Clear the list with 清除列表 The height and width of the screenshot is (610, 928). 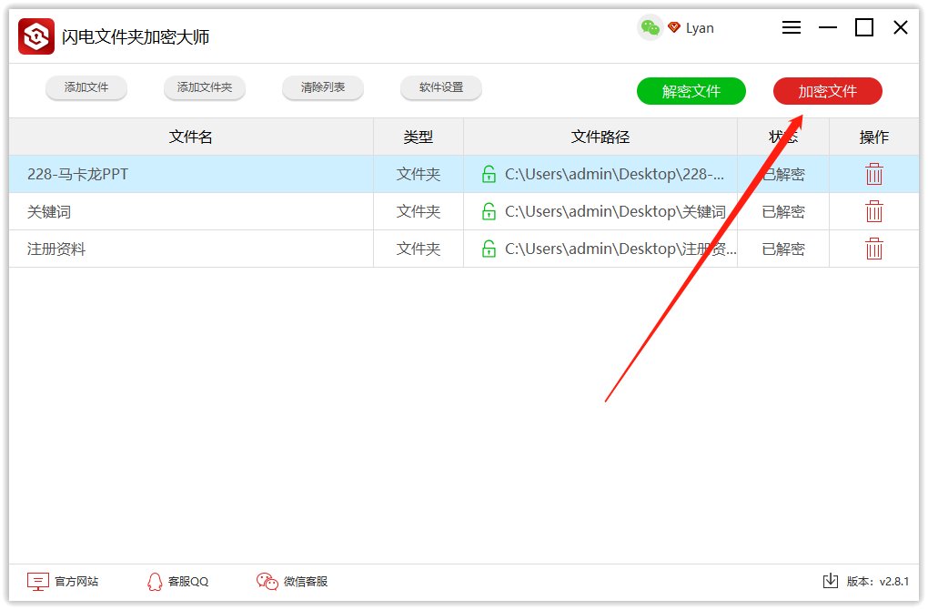(x=323, y=87)
